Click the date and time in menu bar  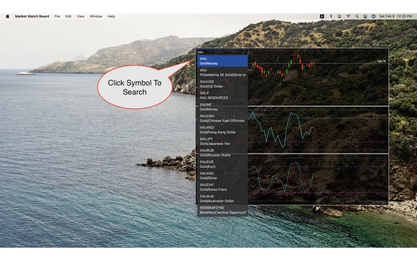tap(396, 16)
